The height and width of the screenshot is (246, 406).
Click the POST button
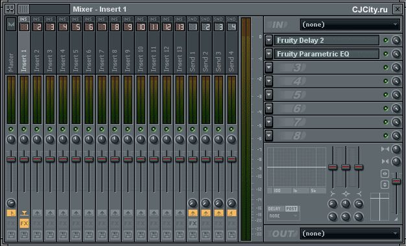click(292, 208)
